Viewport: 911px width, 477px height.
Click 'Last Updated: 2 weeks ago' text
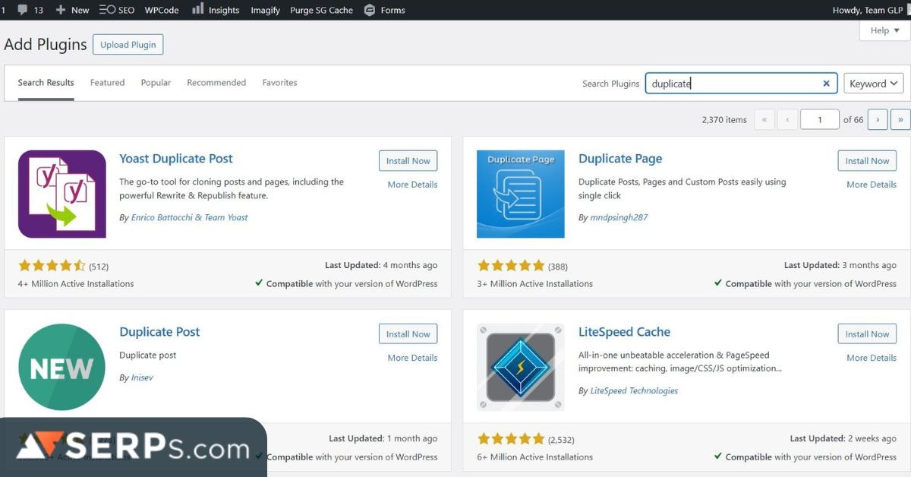coord(843,439)
